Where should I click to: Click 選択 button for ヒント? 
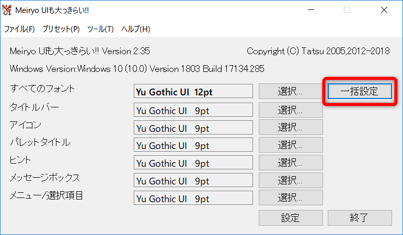[291, 163]
